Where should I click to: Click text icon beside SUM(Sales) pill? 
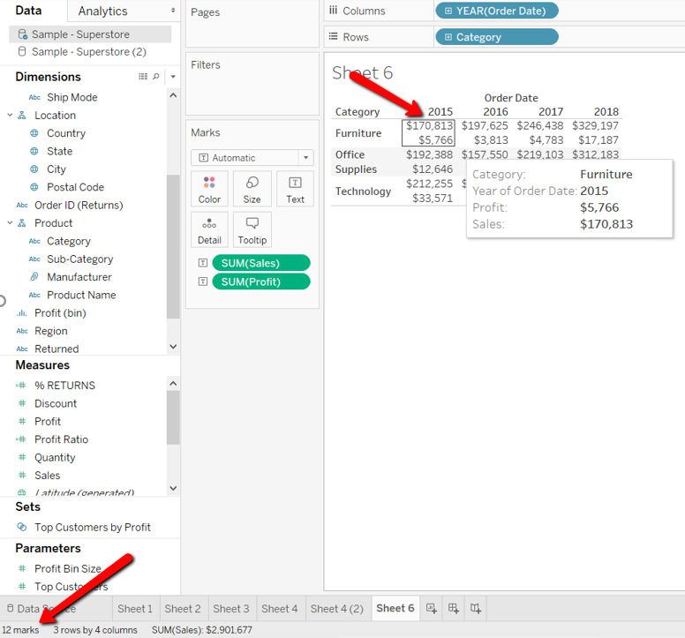pos(203,263)
